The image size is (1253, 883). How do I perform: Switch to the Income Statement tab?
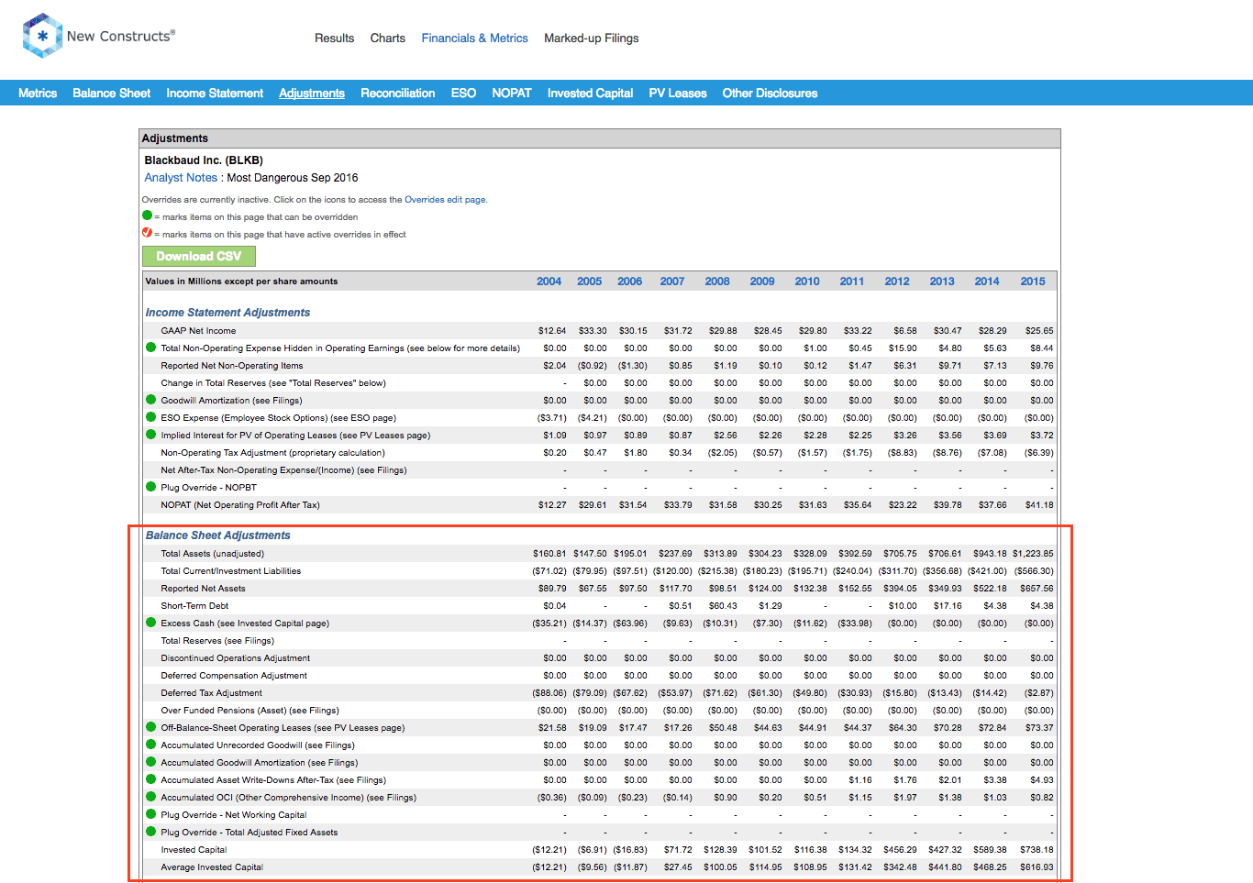click(x=215, y=94)
